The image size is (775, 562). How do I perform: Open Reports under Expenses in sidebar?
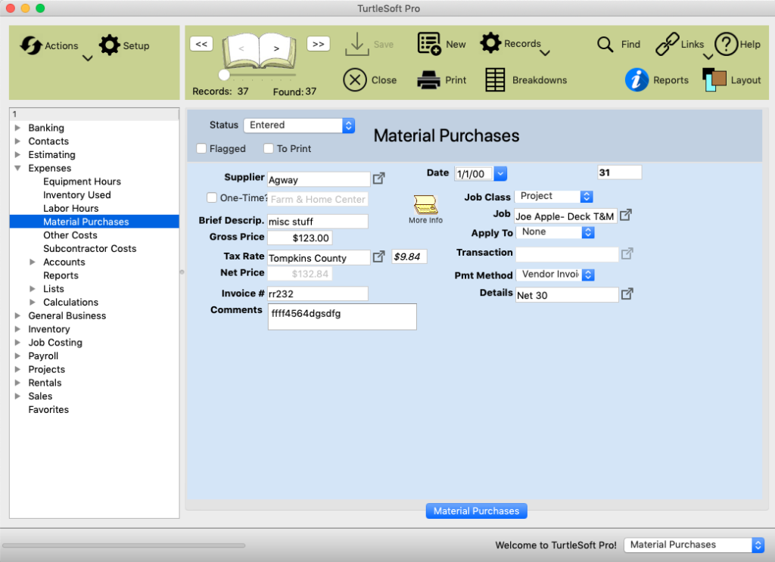coord(61,275)
